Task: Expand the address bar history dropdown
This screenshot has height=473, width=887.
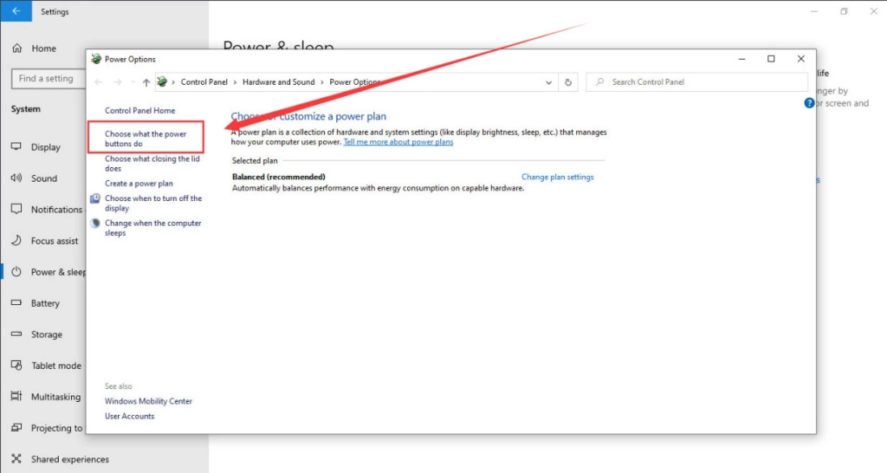Action: (x=549, y=82)
